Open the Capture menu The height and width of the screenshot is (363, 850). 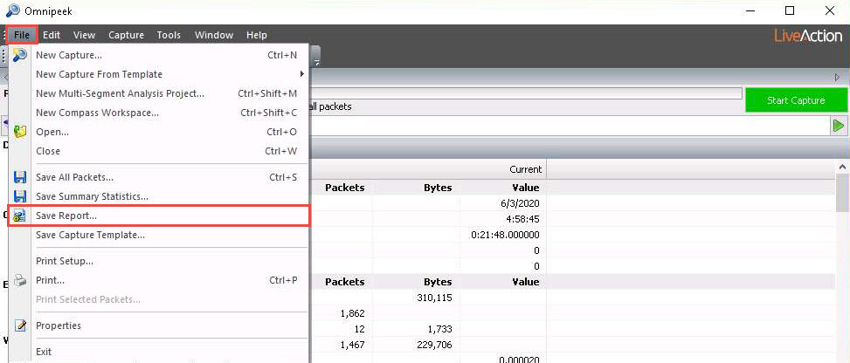(126, 35)
